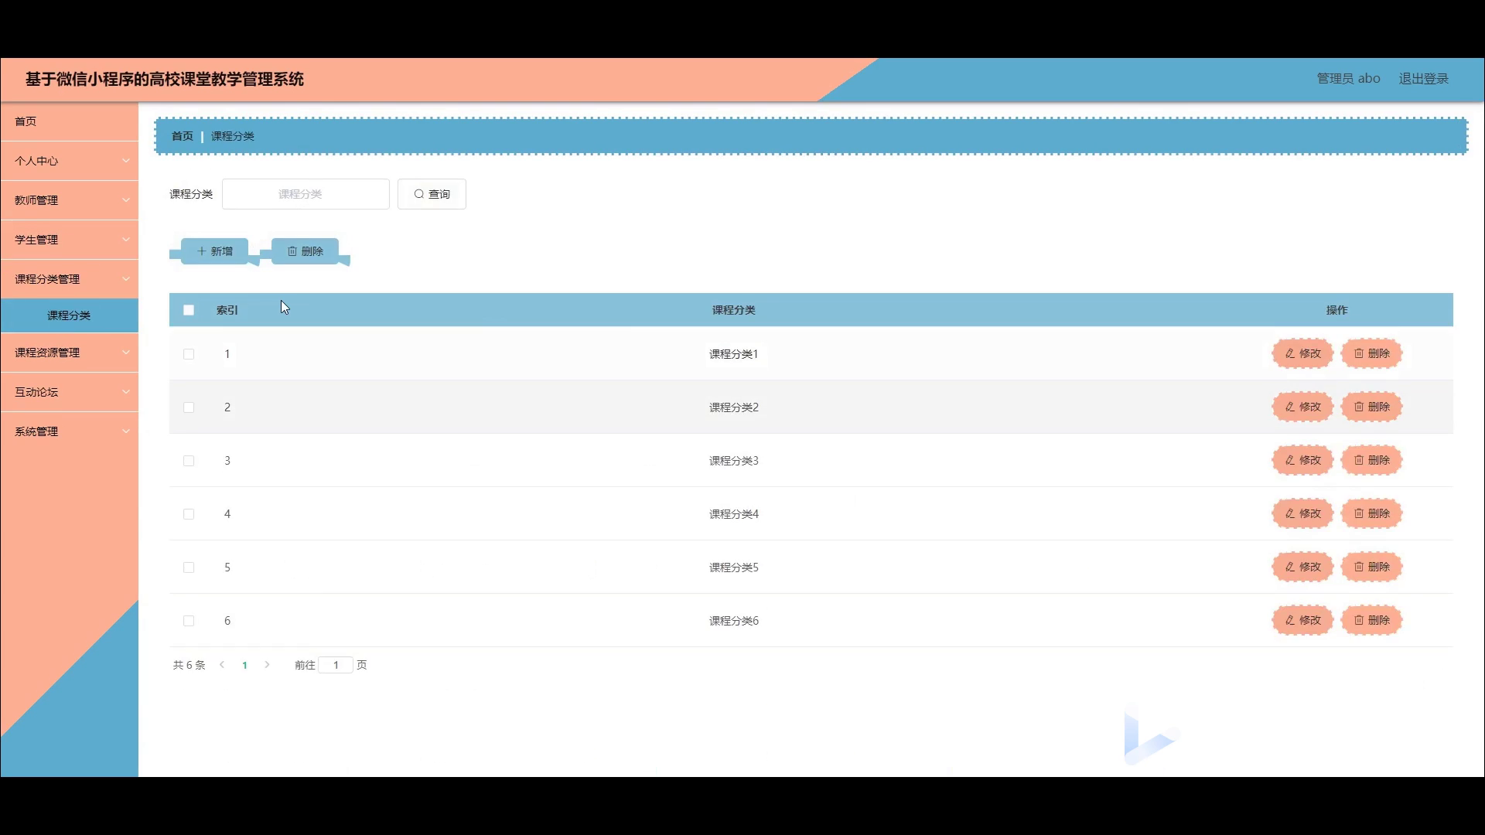This screenshot has width=1485, height=835.
Task: Edit 课程分类5 with the 修改 button
Action: (x=1302, y=567)
